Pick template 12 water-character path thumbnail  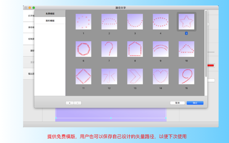coord(109,77)
